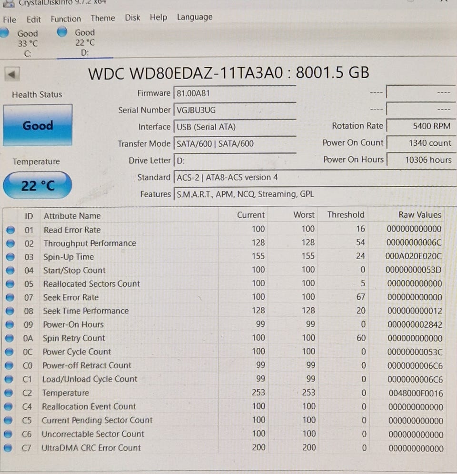Open the Disk menu

tap(132, 18)
